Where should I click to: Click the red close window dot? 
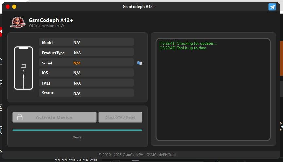click(x=8, y=7)
